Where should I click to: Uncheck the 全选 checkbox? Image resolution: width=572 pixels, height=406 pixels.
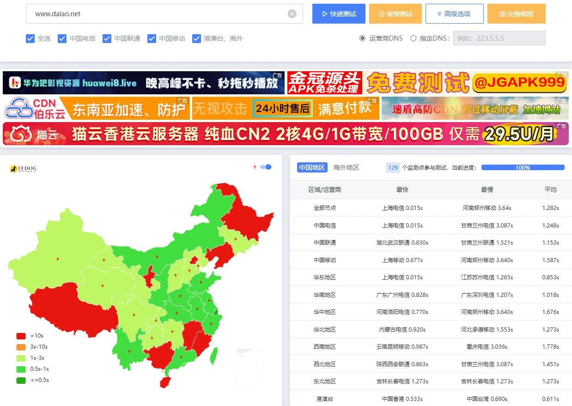coord(30,38)
